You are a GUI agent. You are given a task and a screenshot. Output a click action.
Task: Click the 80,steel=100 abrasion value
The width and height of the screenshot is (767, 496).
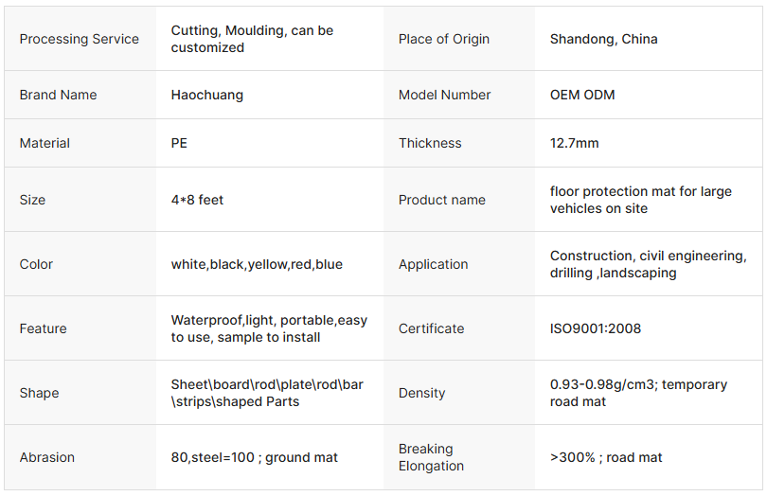(x=254, y=457)
